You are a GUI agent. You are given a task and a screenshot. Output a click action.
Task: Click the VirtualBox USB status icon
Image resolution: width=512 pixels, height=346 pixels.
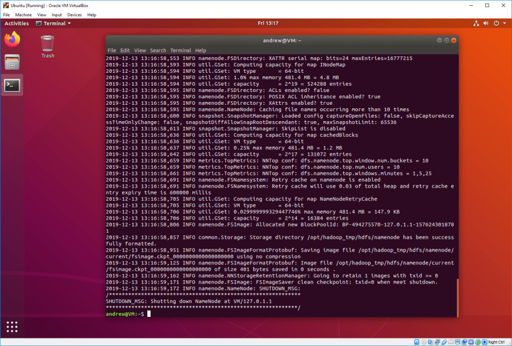pos(444,342)
